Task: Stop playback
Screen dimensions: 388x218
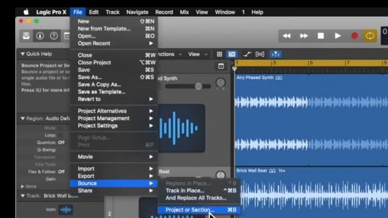Action: pyautogui.click(x=321, y=36)
